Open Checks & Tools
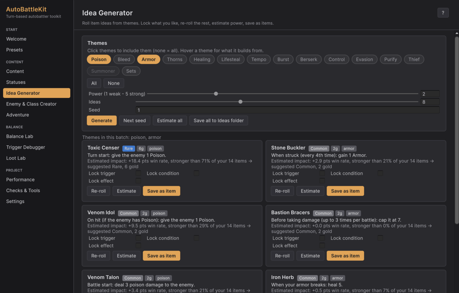Screen dimensions: 459x293 pos(37,190)
